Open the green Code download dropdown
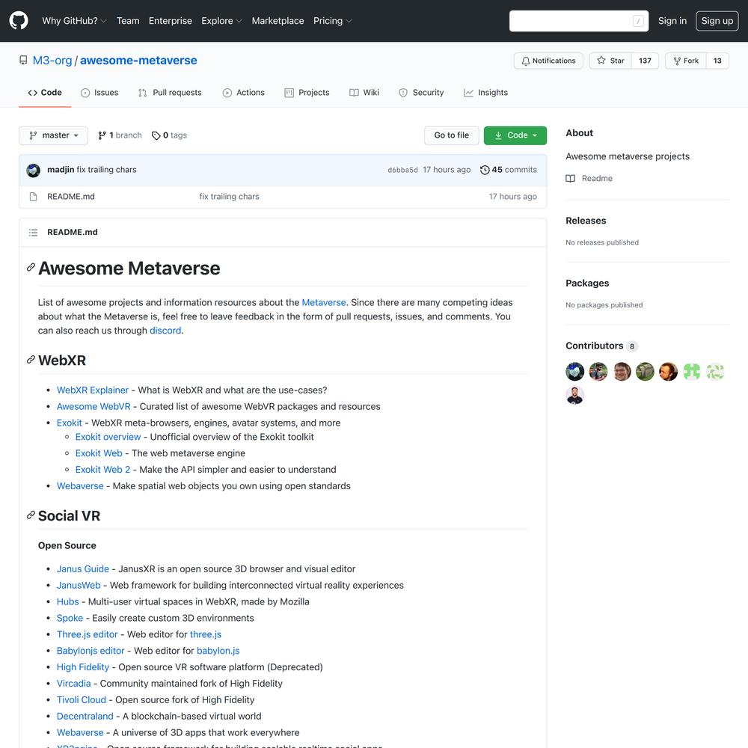The image size is (748, 748). coord(515,135)
